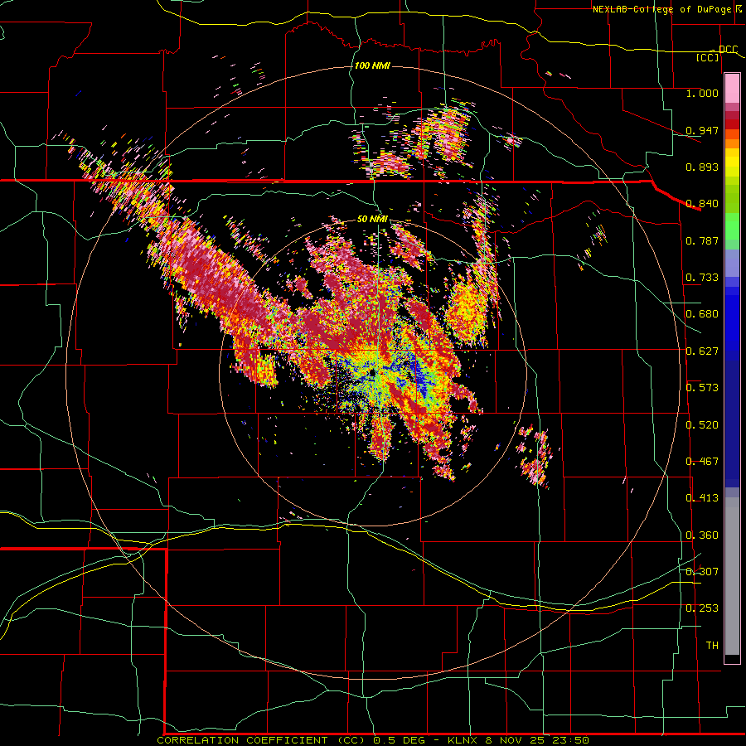Viewport: 746px width, 746px height.
Task: Click the 0.680 legend value
Action: pyautogui.click(x=702, y=314)
